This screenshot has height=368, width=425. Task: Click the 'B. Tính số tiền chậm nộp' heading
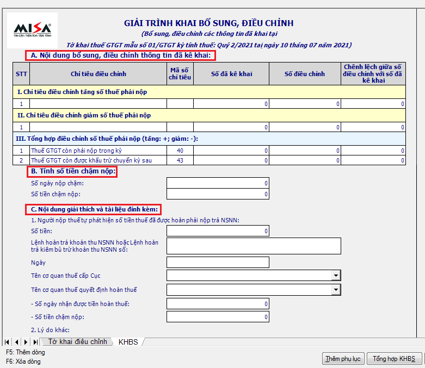[x=72, y=171]
